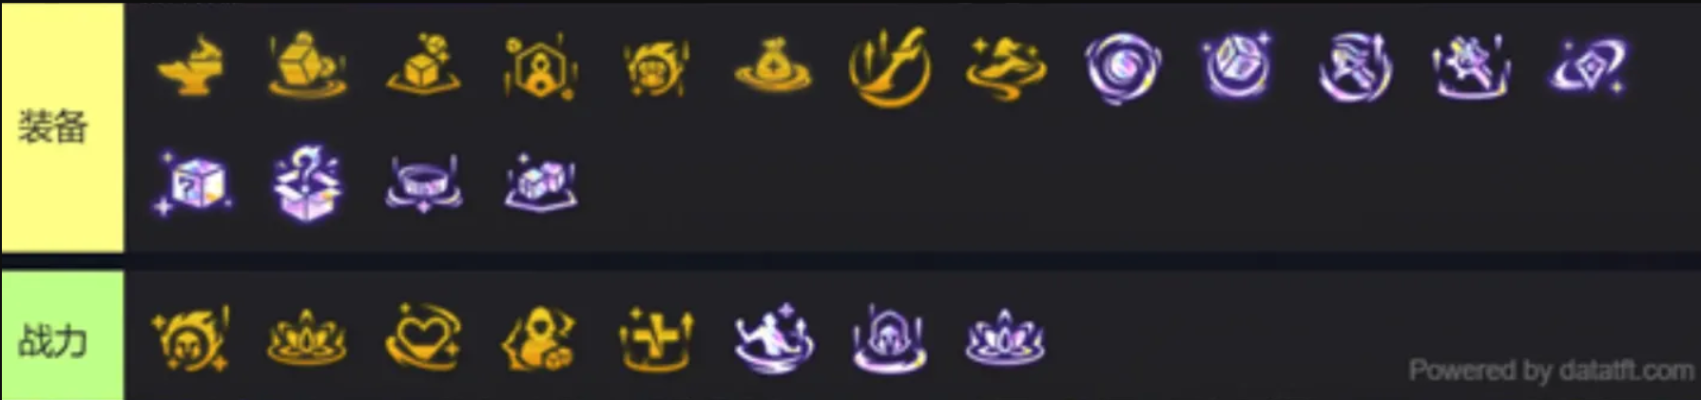This screenshot has height=400, width=1701.
Task: Click the gold anvil augment icon
Action: click(192, 67)
